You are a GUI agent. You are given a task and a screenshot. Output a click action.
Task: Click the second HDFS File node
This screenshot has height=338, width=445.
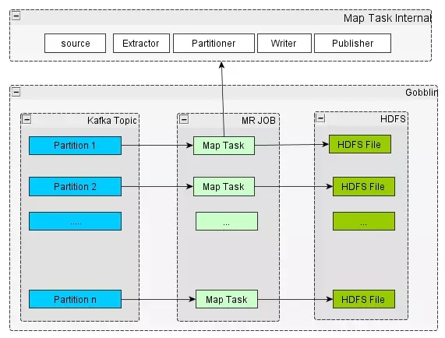click(x=364, y=187)
